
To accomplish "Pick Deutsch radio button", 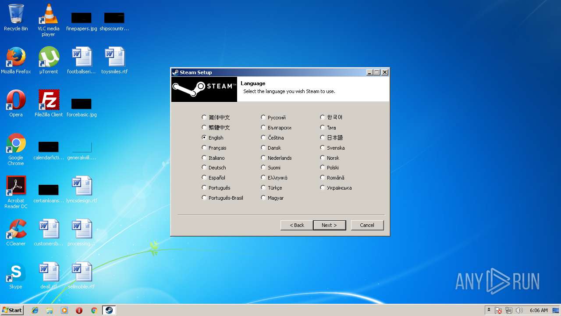I will point(214,167).
